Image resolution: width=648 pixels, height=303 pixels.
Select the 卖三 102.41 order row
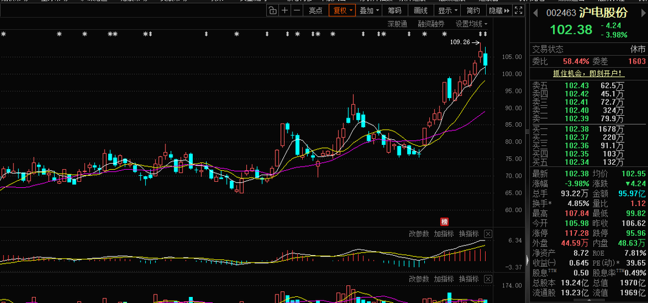tap(588, 102)
